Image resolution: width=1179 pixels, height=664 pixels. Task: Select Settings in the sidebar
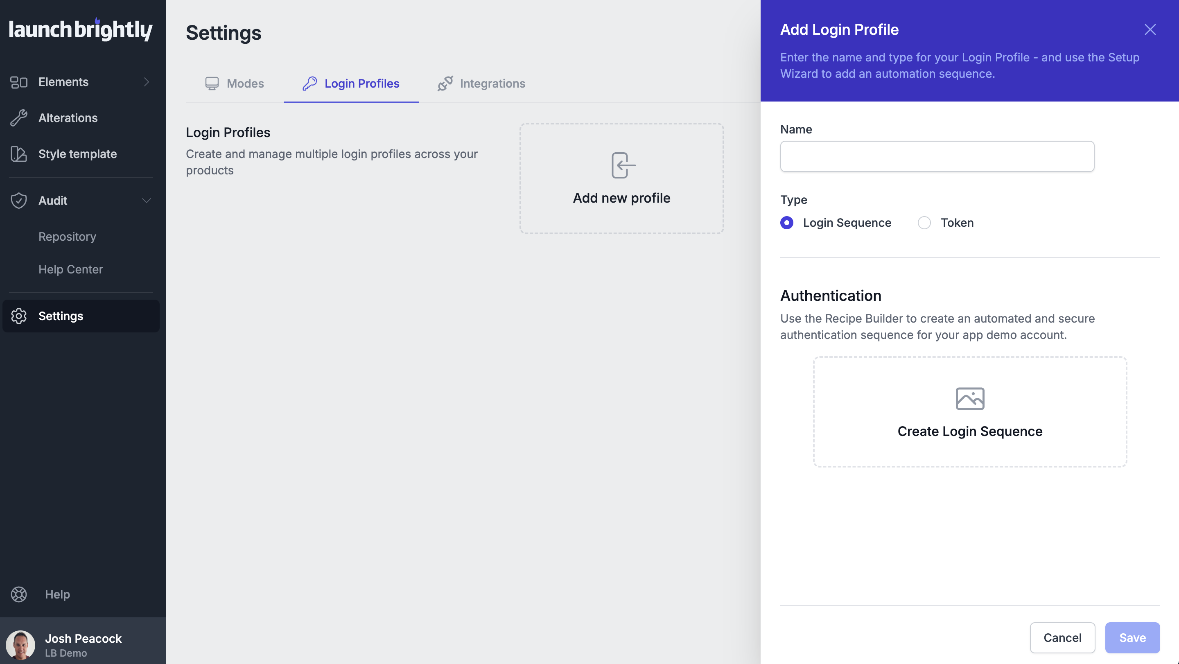(81, 316)
